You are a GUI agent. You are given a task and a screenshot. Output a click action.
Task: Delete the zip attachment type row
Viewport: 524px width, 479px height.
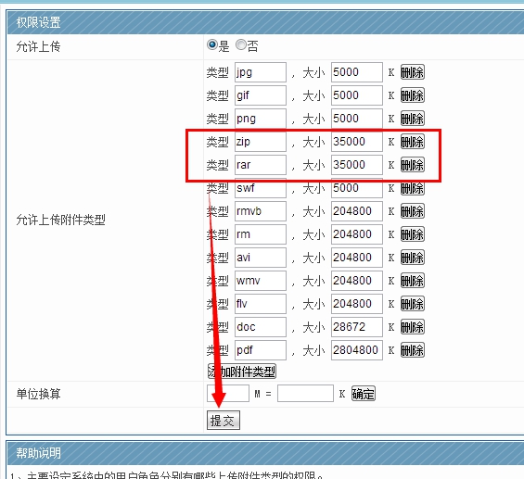point(413,142)
